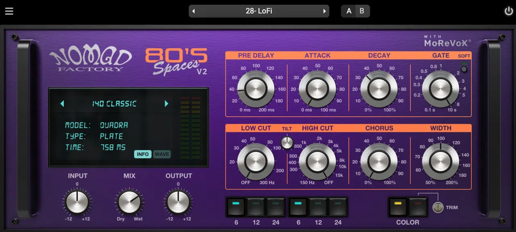
Task: Switch to the INFO display tab
Action: click(143, 154)
